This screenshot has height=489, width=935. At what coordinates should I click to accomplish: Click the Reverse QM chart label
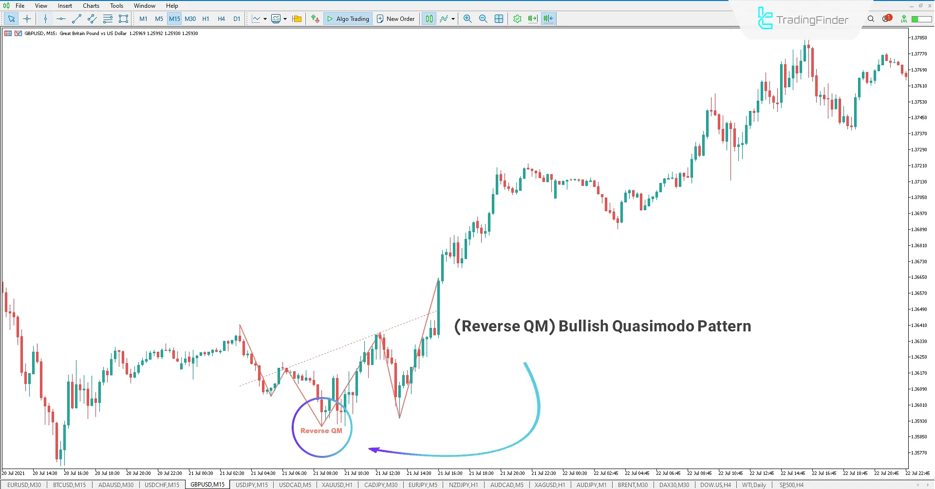[x=321, y=431]
